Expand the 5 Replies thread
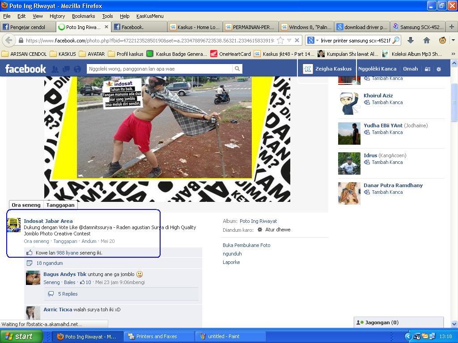 [x=68, y=294]
